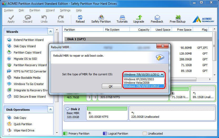Click the Redo arrow icon
The height and width of the screenshot is (138, 219).
61,17
